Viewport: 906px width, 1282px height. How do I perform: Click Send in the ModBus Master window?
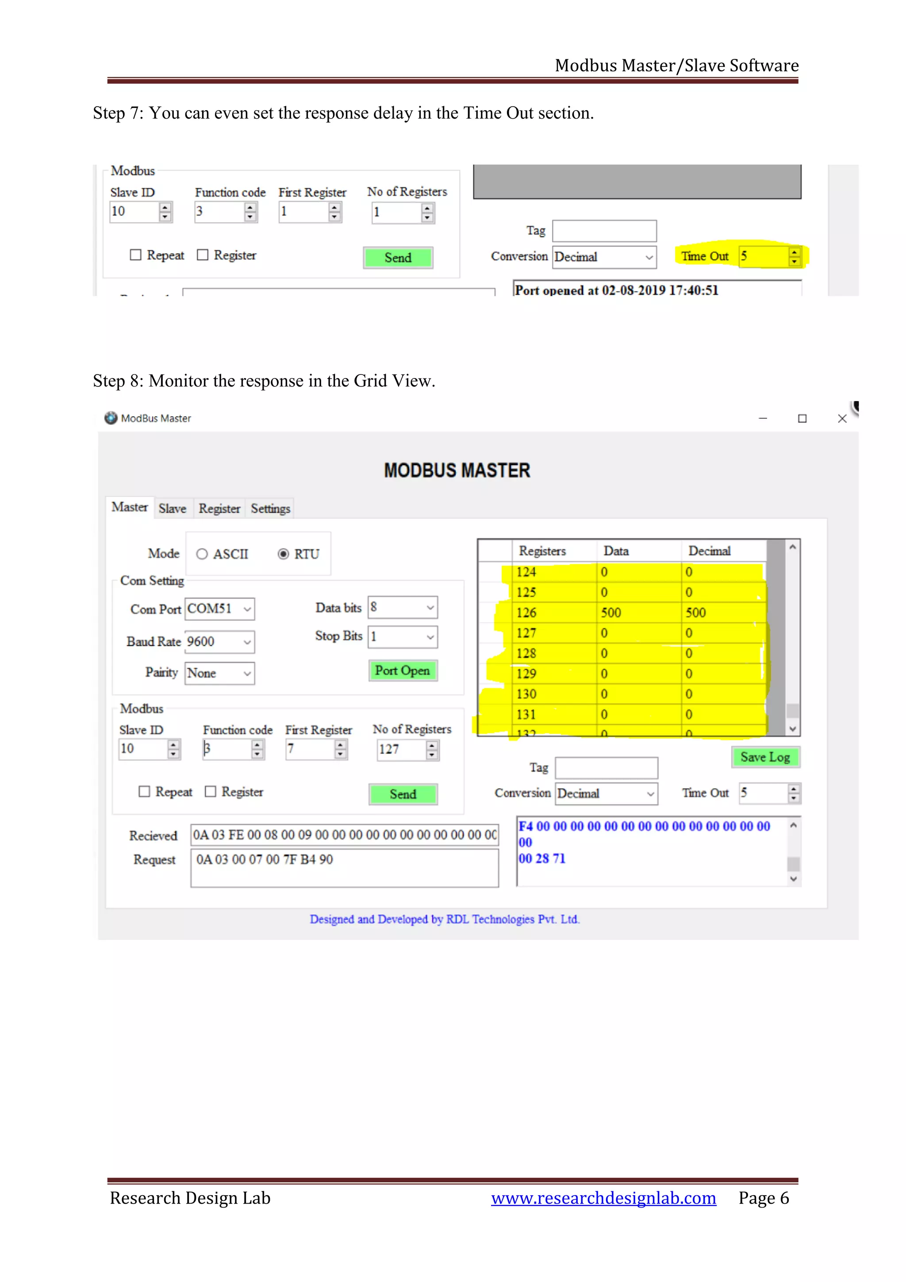coord(403,794)
